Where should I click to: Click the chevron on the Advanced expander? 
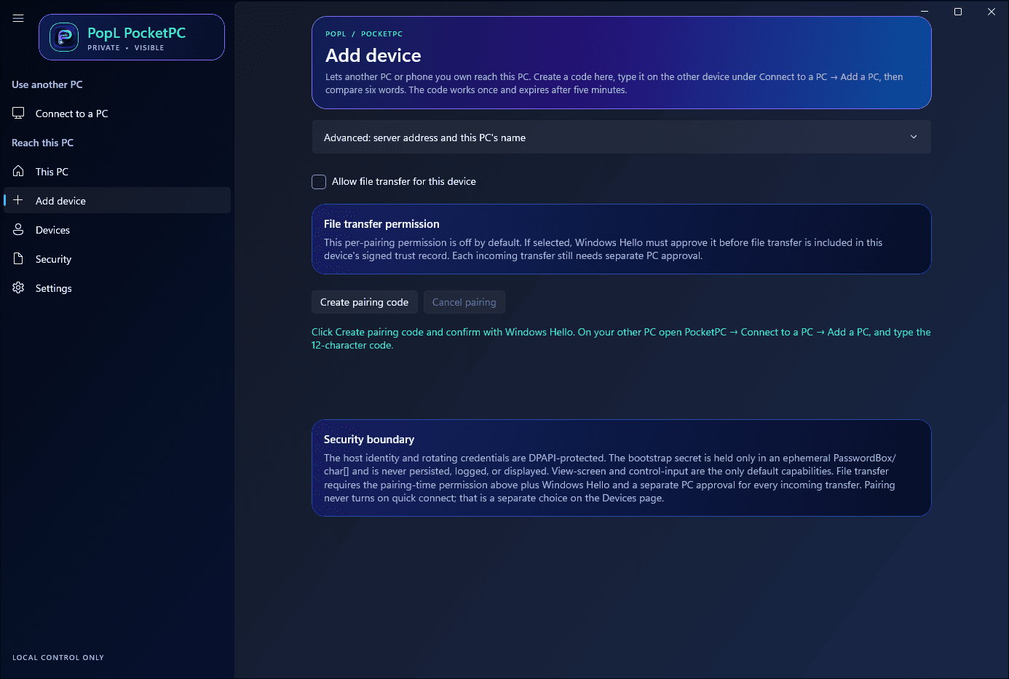[914, 137]
